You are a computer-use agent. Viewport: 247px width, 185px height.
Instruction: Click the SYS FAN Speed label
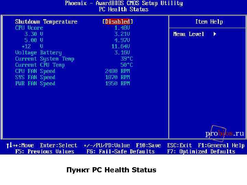click(35, 77)
